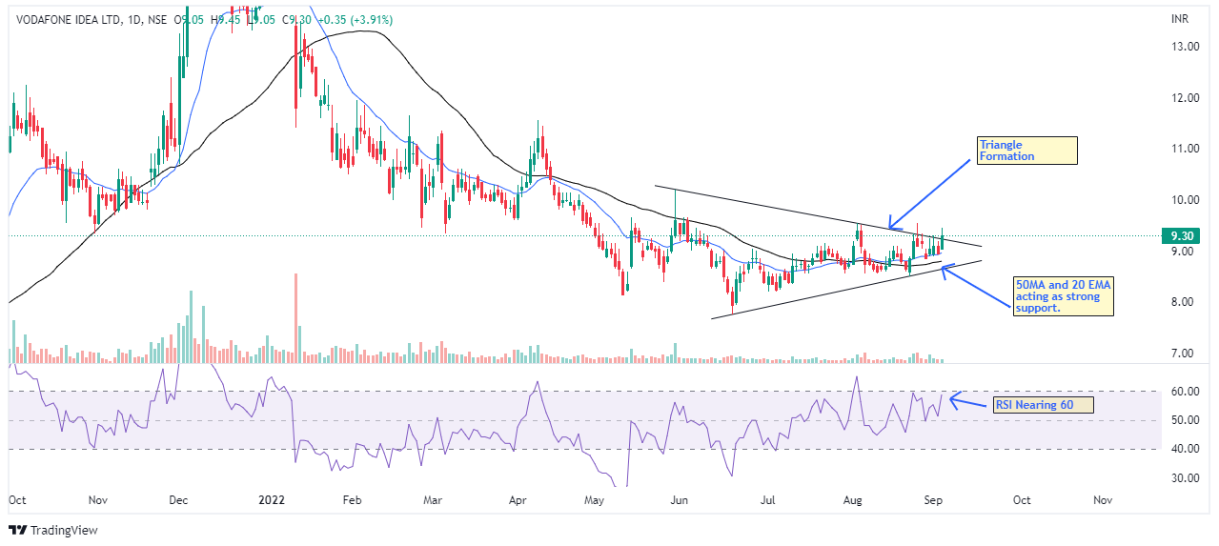Click the VODAFONE IDEA LTD symbol title

point(67,19)
